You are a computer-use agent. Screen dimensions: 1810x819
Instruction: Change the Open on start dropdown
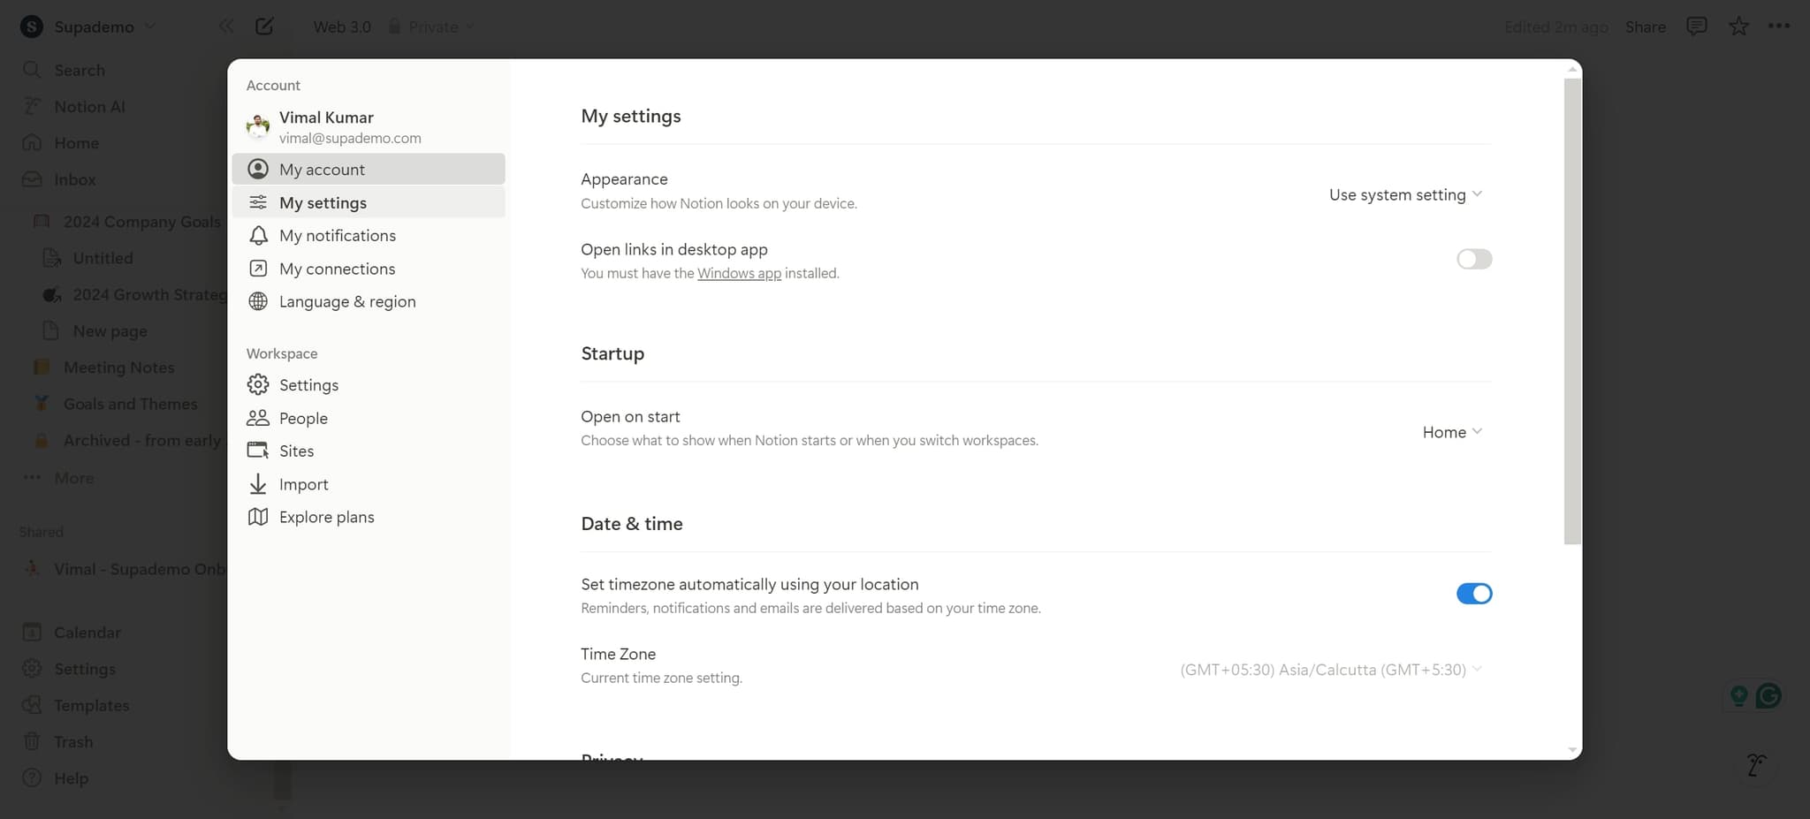pyautogui.click(x=1450, y=432)
